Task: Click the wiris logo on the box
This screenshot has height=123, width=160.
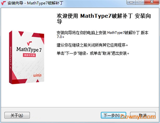Action: pos(37,75)
